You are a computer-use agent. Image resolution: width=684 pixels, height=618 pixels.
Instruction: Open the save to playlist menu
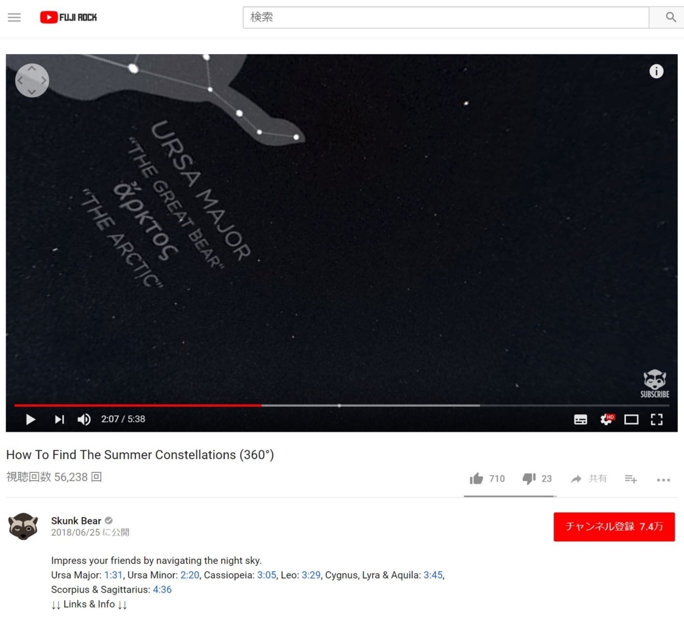pos(631,479)
